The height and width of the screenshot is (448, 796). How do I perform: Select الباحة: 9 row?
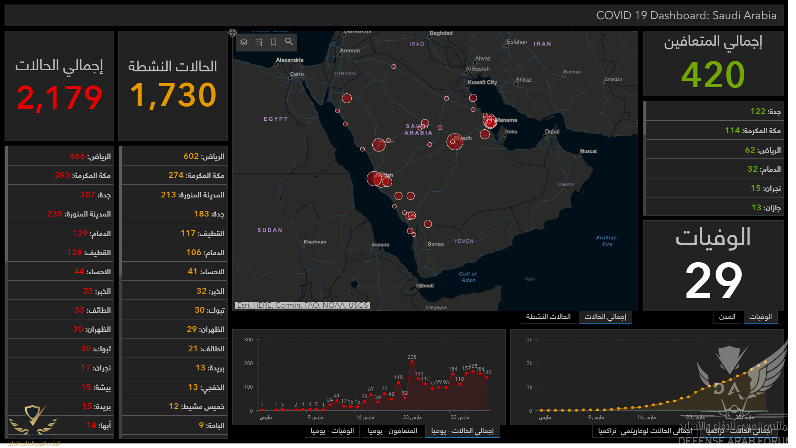pyautogui.click(x=174, y=426)
